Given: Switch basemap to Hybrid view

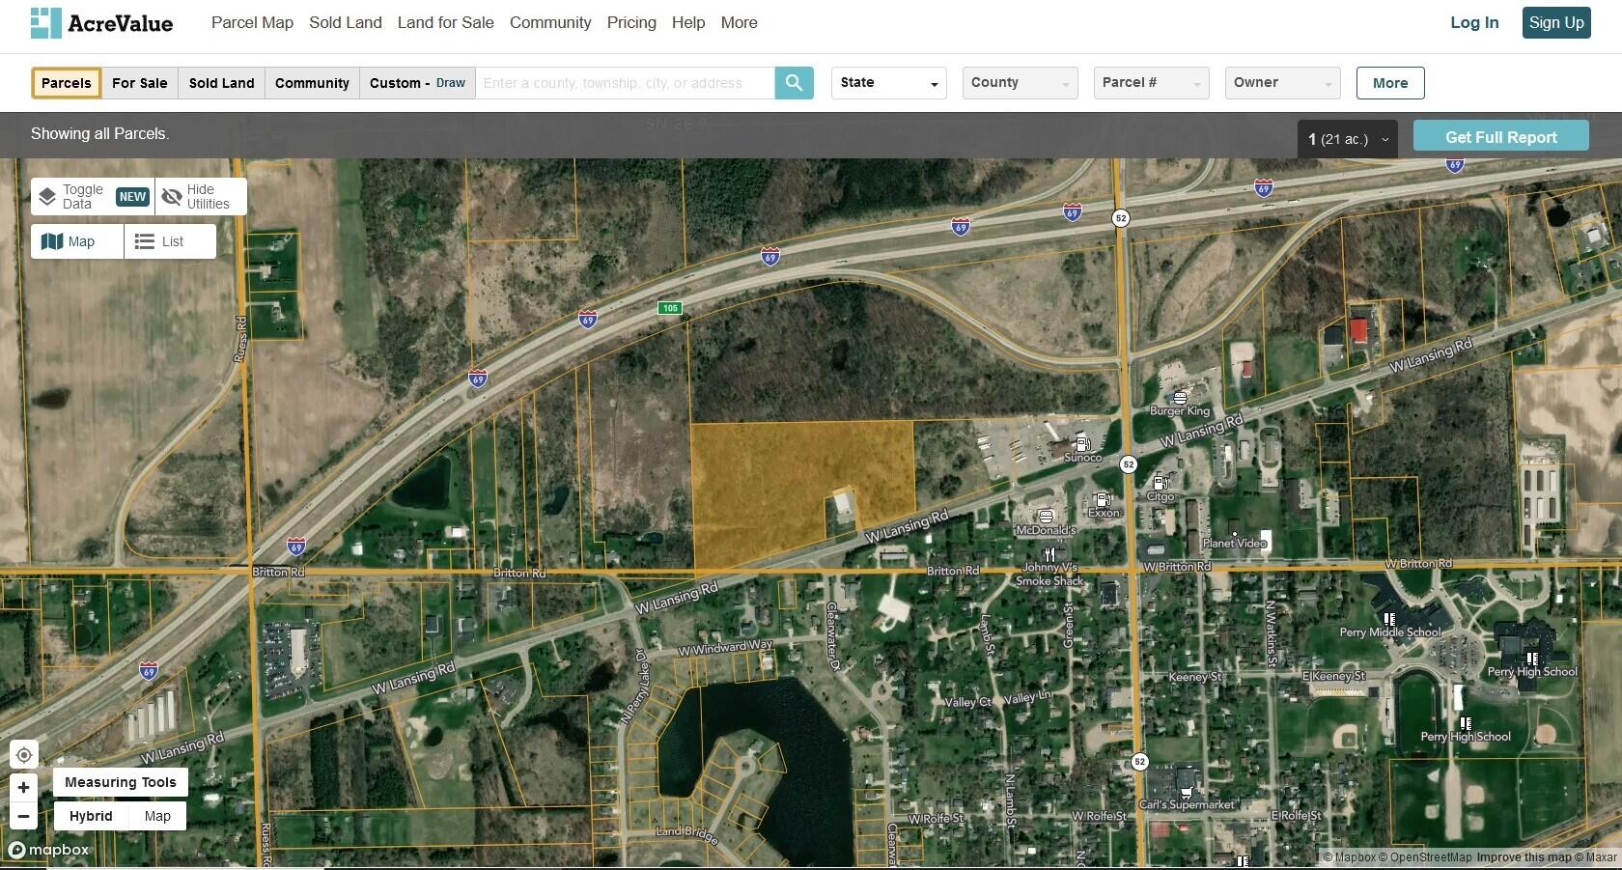Looking at the screenshot, I should [x=91, y=816].
